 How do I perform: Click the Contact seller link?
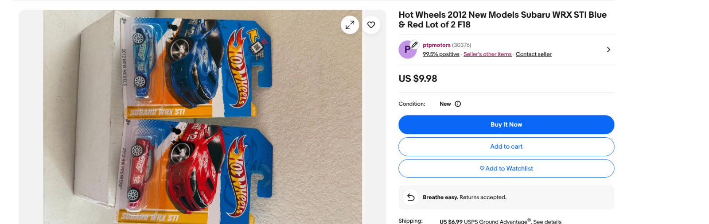pyautogui.click(x=534, y=54)
